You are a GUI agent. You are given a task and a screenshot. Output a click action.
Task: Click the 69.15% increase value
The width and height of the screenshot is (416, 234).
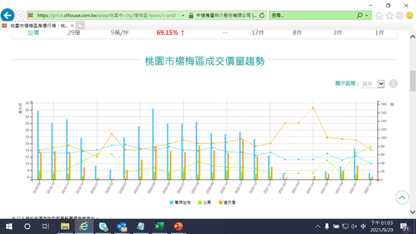pyautogui.click(x=170, y=32)
